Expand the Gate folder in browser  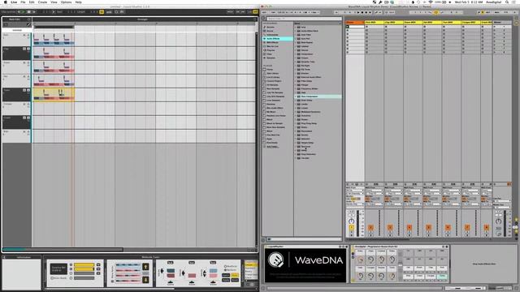point(296,92)
